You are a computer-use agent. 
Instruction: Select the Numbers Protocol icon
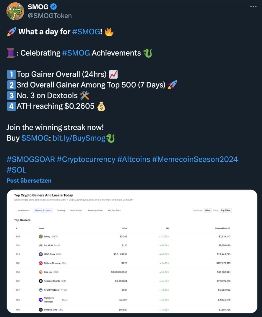[x=40, y=300]
